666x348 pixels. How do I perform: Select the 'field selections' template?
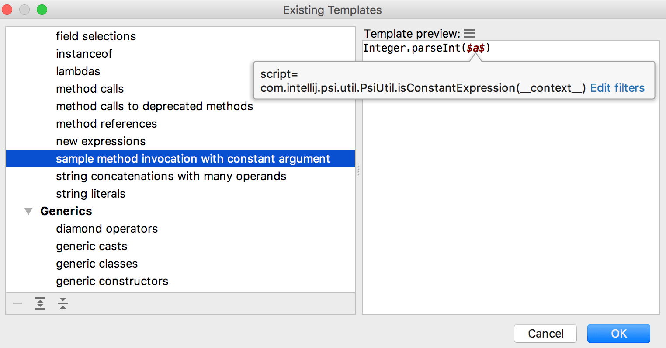96,36
